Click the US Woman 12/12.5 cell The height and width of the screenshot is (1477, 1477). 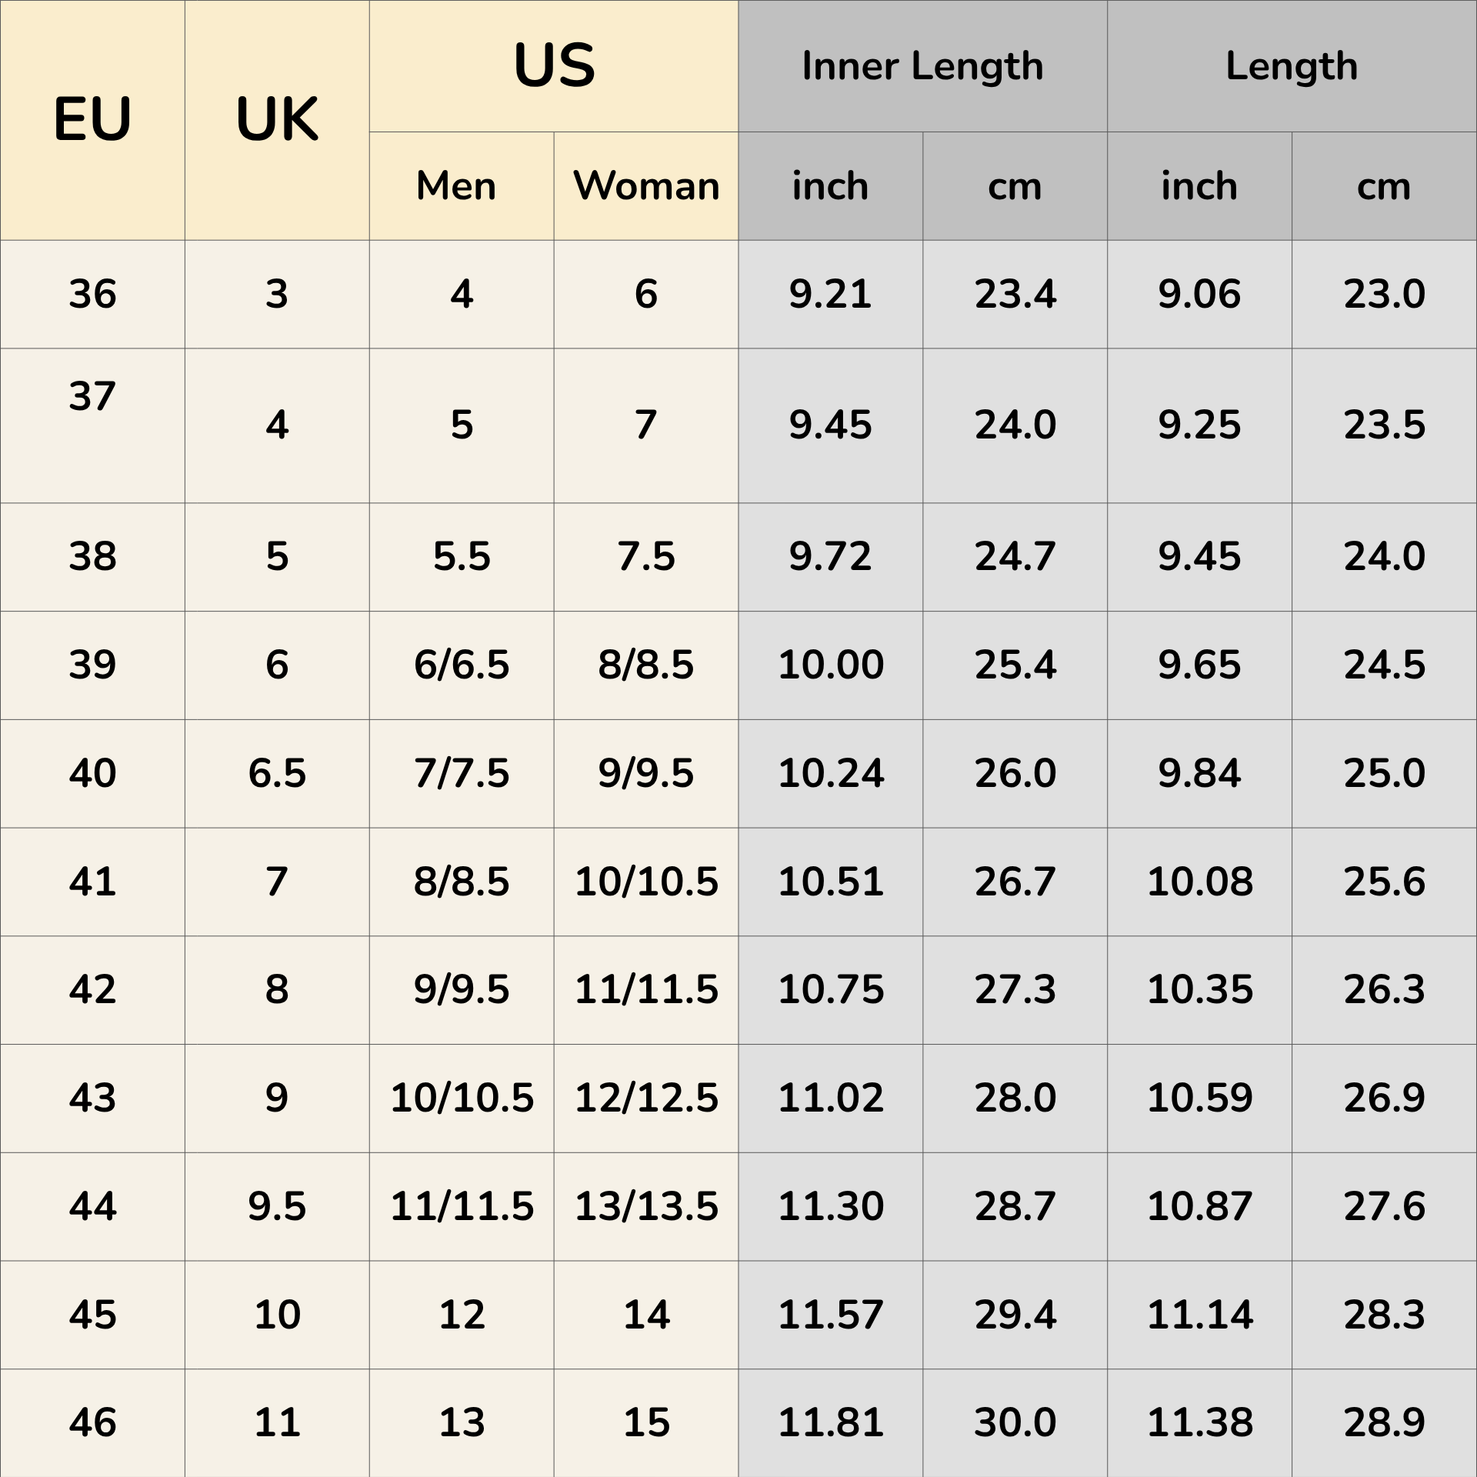point(646,1098)
